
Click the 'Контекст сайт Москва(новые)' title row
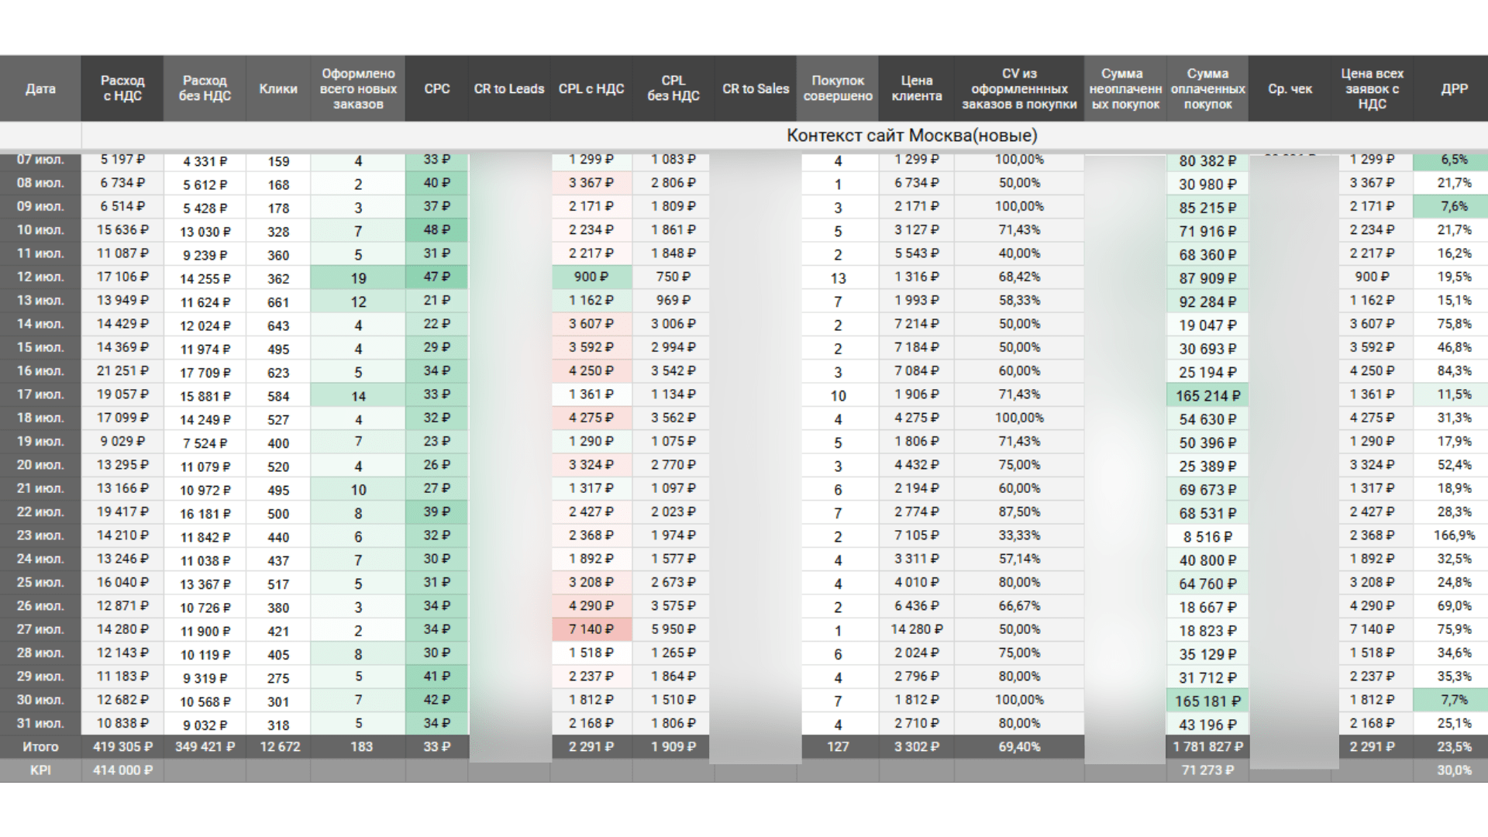(911, 136)
